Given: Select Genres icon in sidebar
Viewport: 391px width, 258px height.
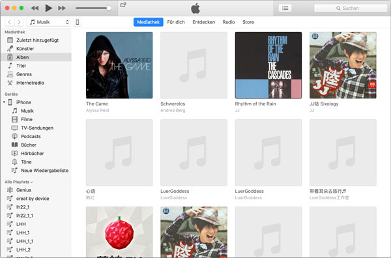Looking at the screenshot, I should 10,74.
